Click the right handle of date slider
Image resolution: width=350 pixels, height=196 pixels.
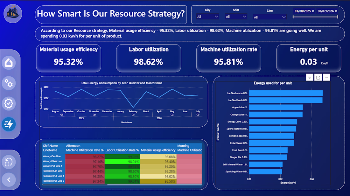coord(338,17)
